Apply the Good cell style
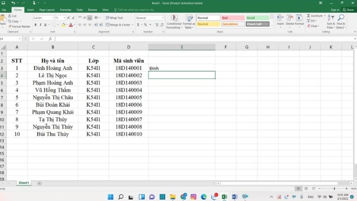Viewport: 357px width, 201px height. 257,18
